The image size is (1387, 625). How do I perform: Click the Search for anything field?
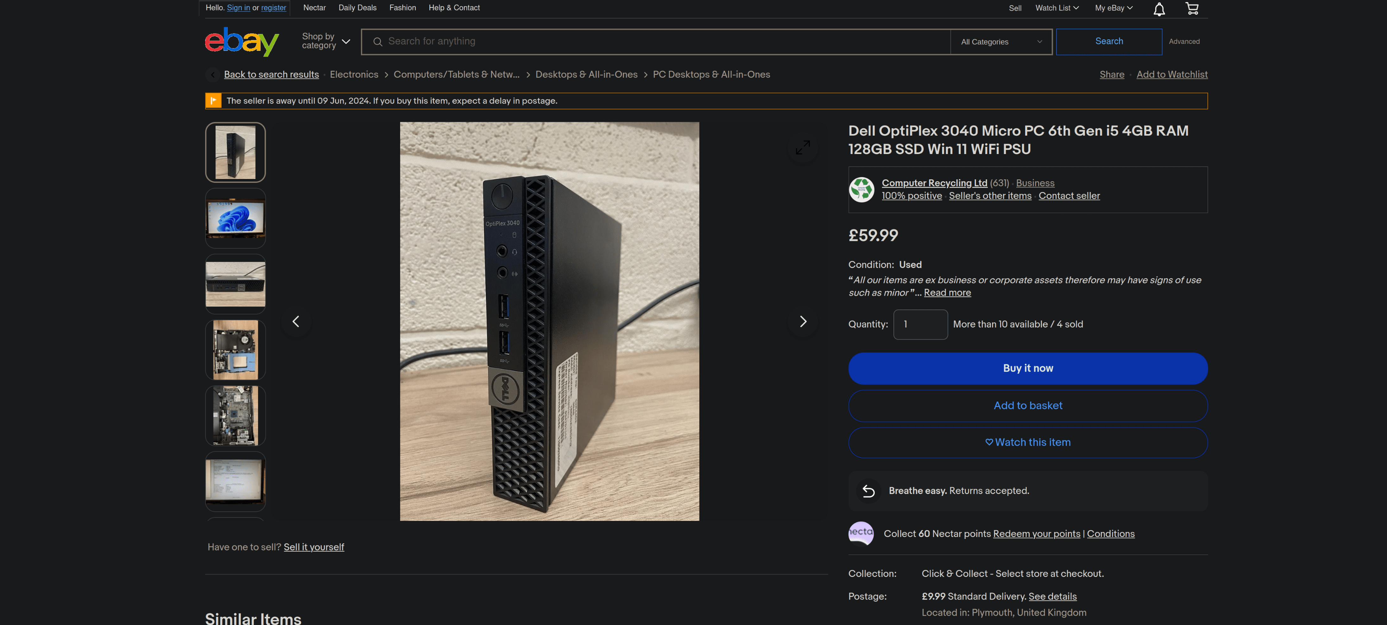(x=655, y=41)
